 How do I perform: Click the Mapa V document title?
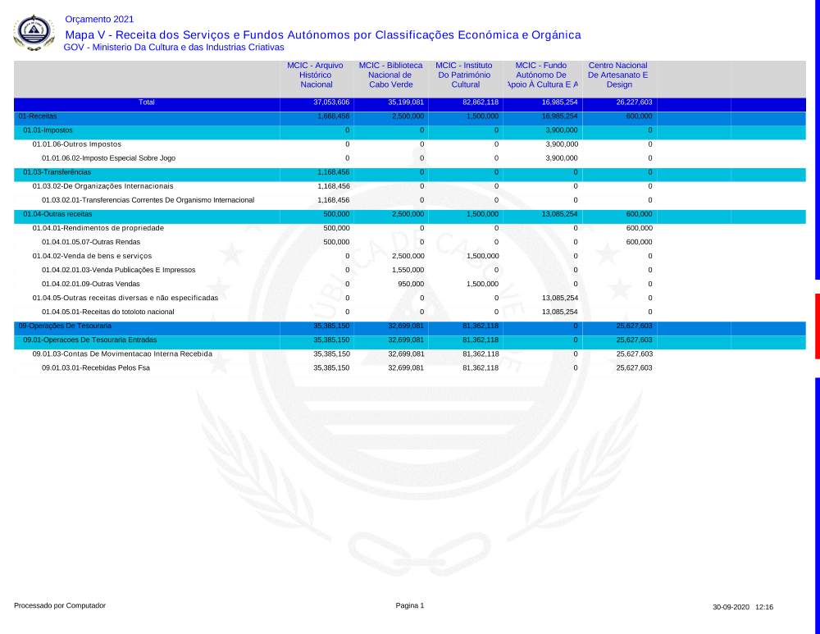(323, 34)
